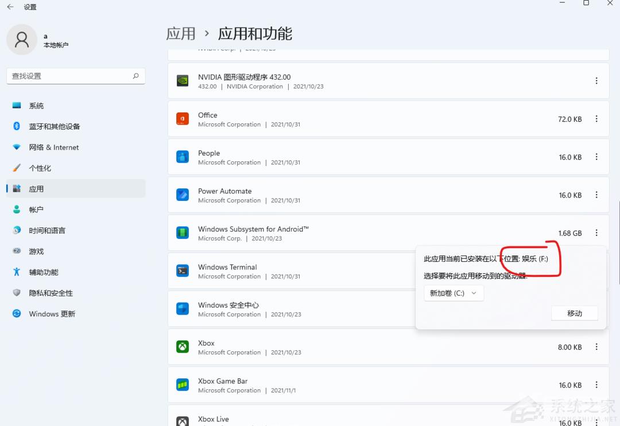Open 游戏 settings from the sidebar

pyautogui.click(x=36, y=251)
